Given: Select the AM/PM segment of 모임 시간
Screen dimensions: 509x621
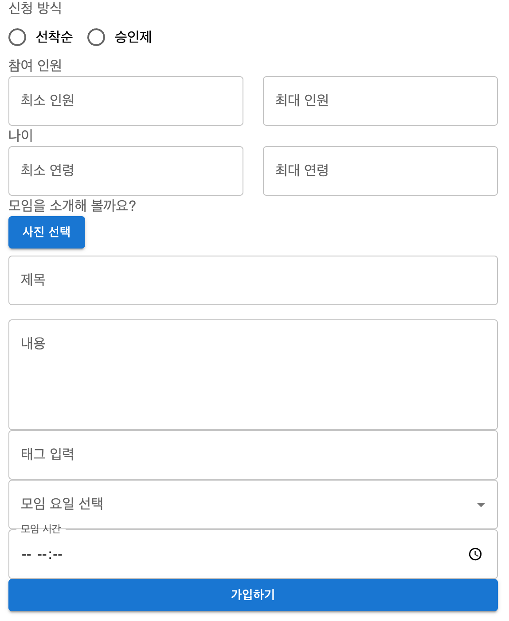Looking at the screenshot, I should pos(26,555).
